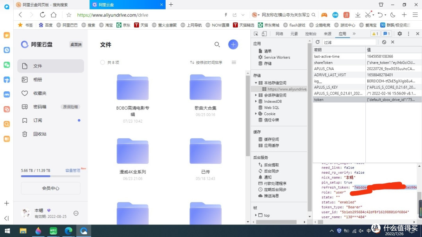The width and height of the screenshot is (422, 237).
Task: Click the 会员中心 button
Action: [x=51, y=188]
